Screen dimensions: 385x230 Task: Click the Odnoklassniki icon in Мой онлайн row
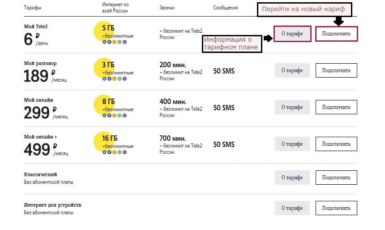click(x=115, y=116)
